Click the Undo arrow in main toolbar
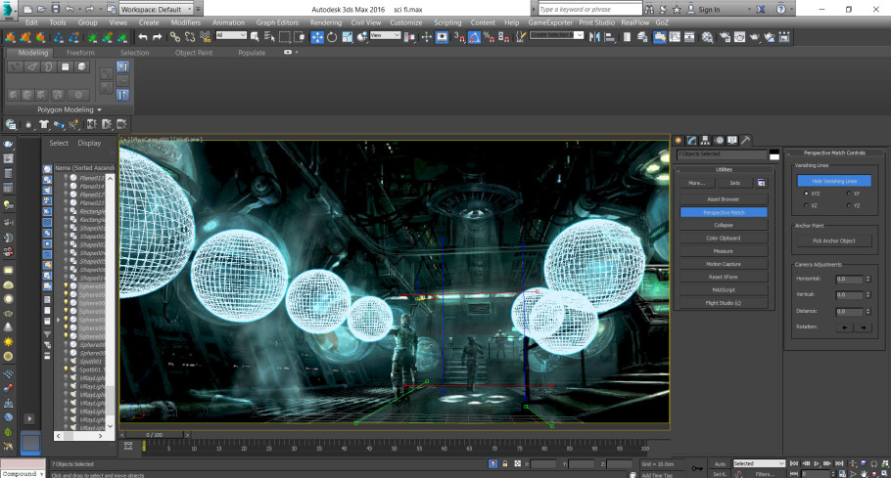The width and height of the screenshot is (891, 478). pos(143,37)
